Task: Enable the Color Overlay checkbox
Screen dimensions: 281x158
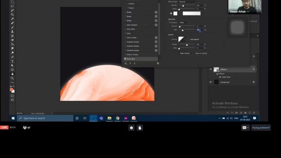Action: [125, 38]
